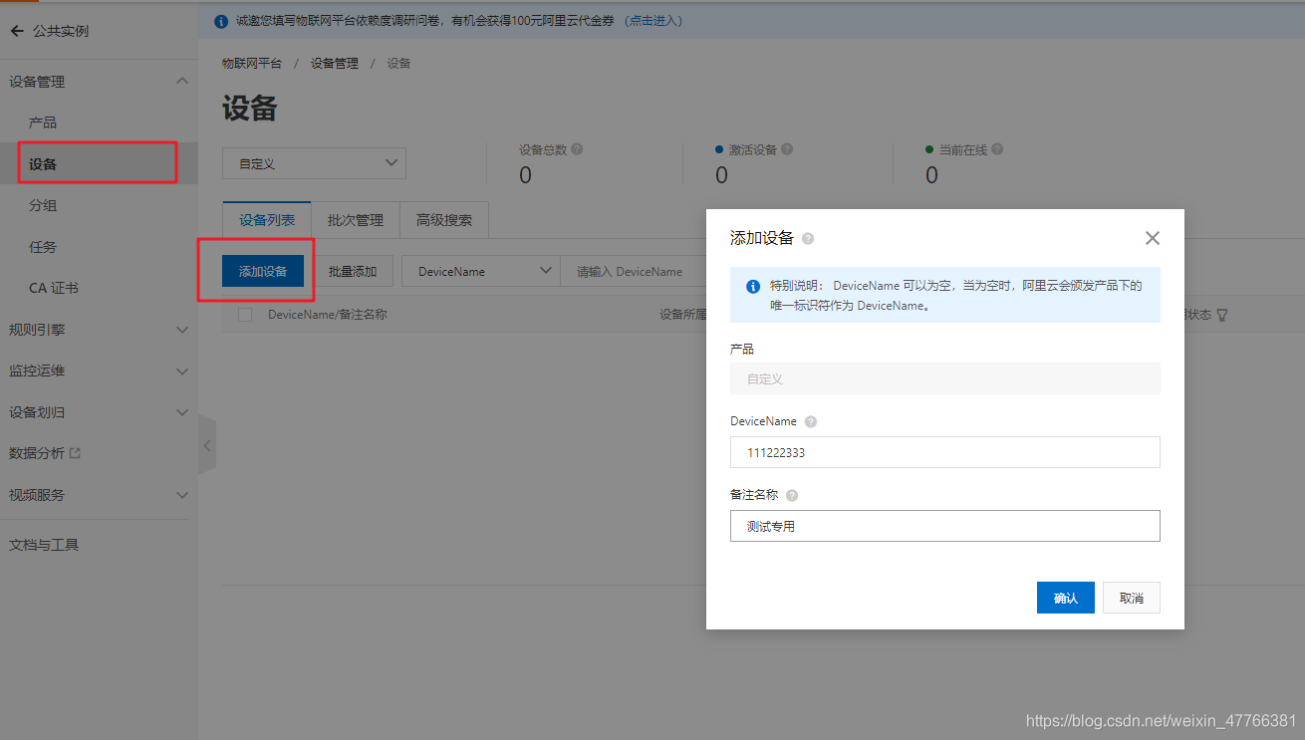The height and width of the screenshot is (740, 1305).
Task: Open 文档与工具 in the sidebar
Action: (44, 545)
